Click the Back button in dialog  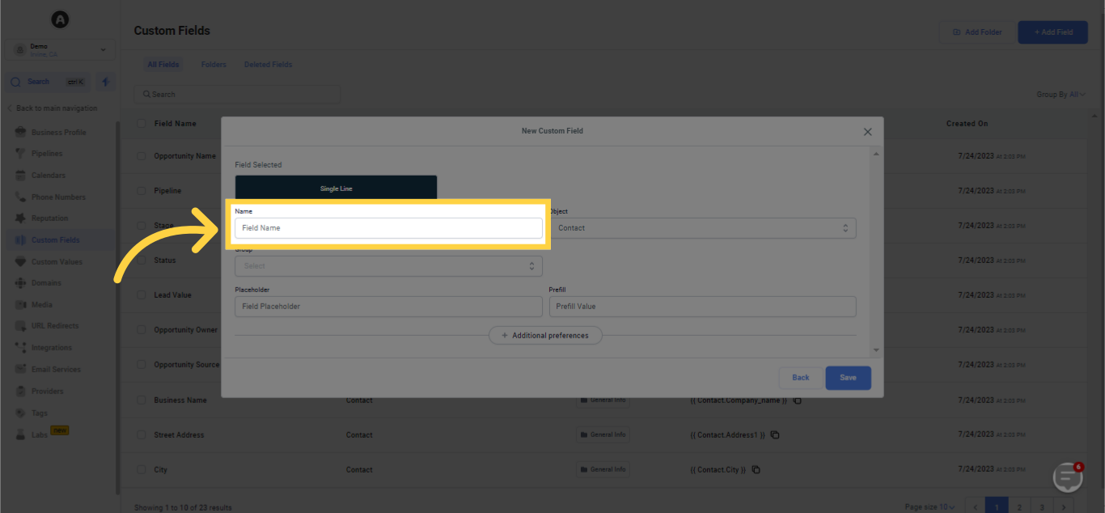coord(800,378)
